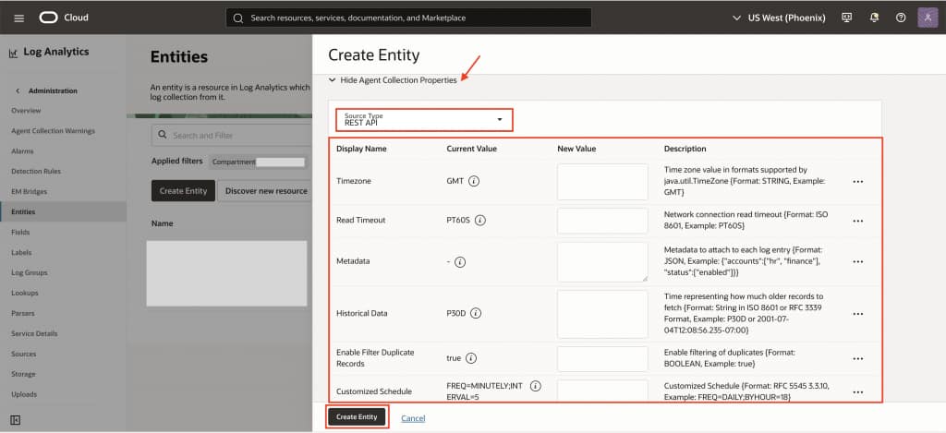This screenshot has height=433, width=946.
Task: Click the Metadata New Value text area
Action: (x=602, y=261)
